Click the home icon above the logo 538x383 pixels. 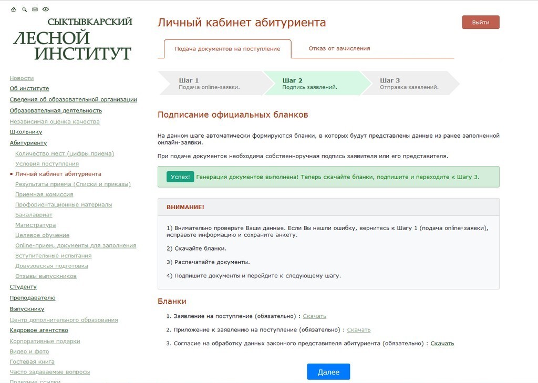(14, 9)
